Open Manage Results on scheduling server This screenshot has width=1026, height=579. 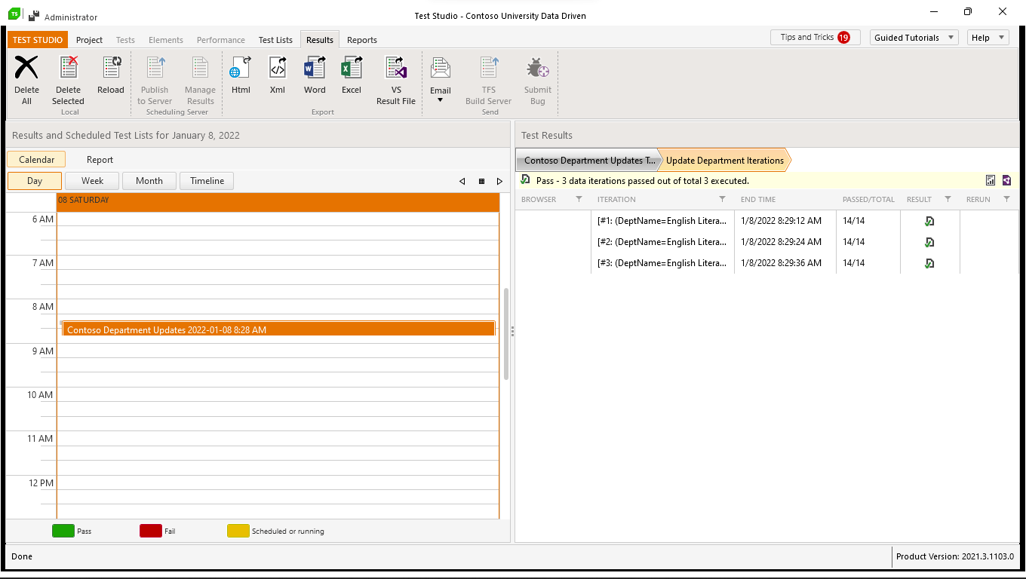[x=200, y=67]
